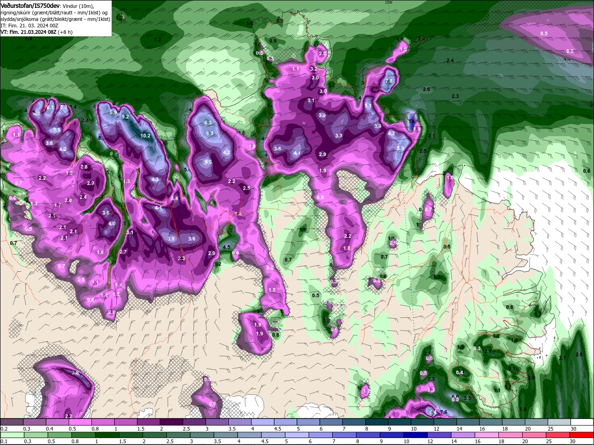Click the 7.8 value in the northeast
The width and height of the screenshot is (594, 445).
click(x=389, y=81)
